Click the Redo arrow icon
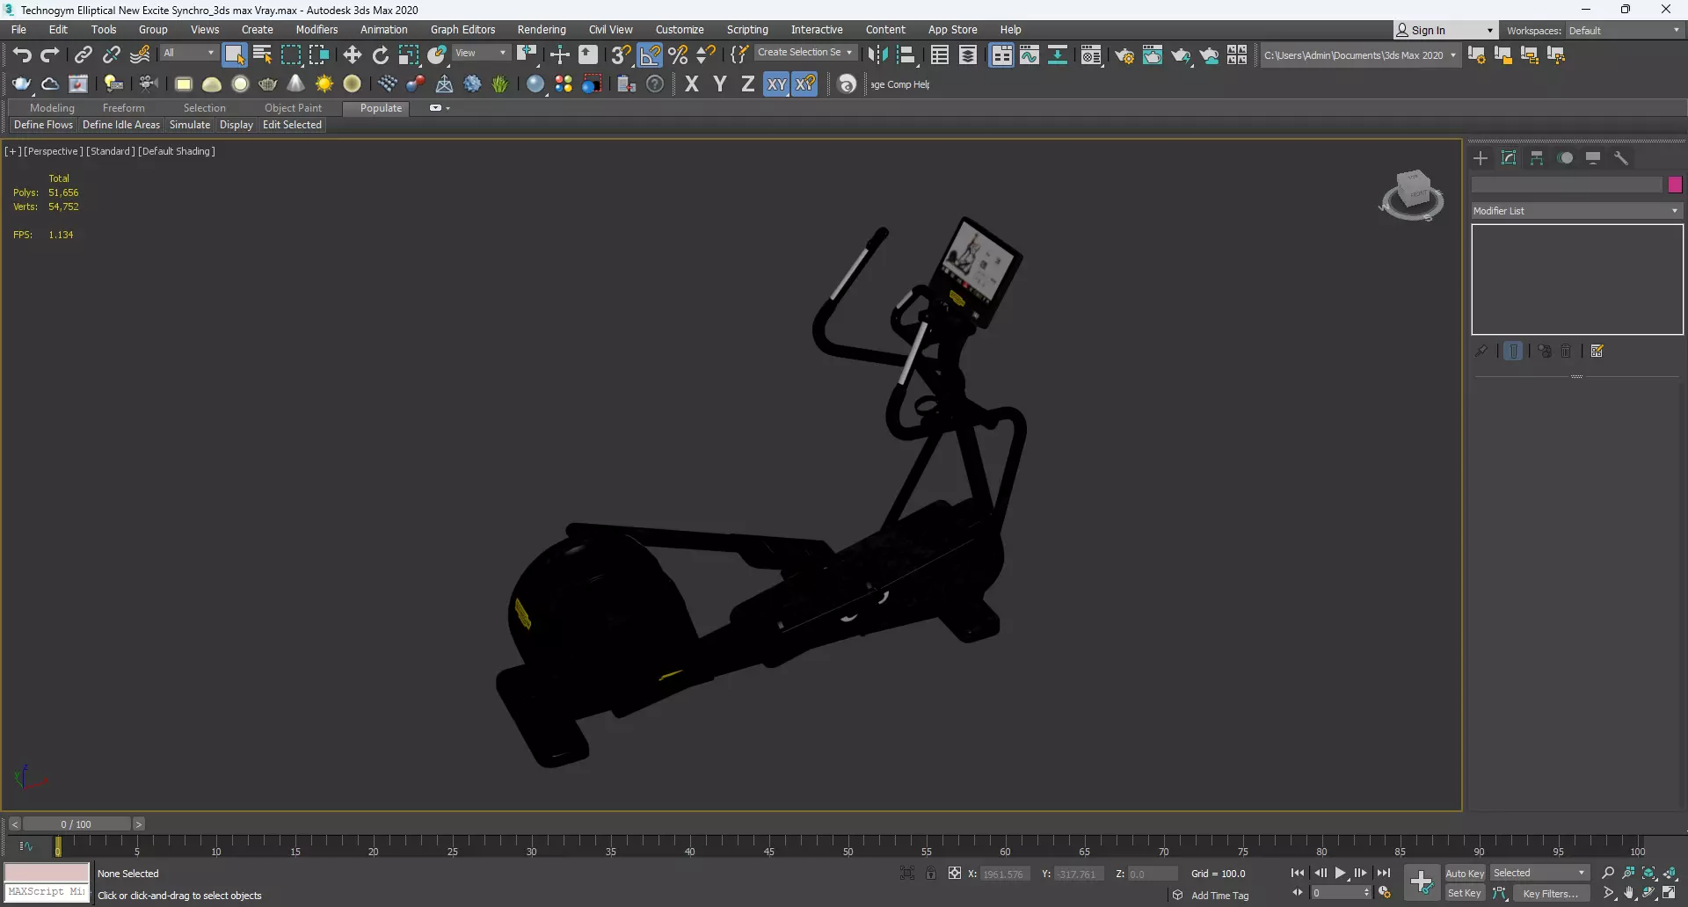1688x907 pixels. [x=50, y=54]
